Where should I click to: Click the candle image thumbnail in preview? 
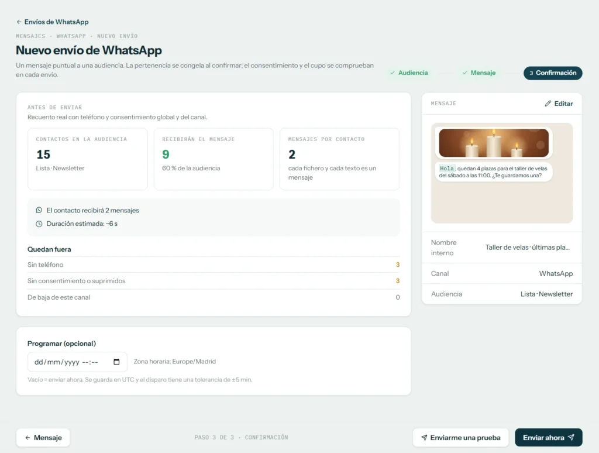[x=494, y=143]
